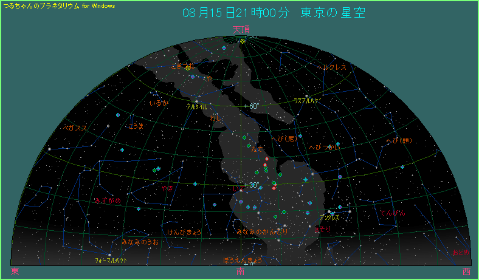
Task: Click the Altair (アルタイル) star label
Action: tap(197, 106)
